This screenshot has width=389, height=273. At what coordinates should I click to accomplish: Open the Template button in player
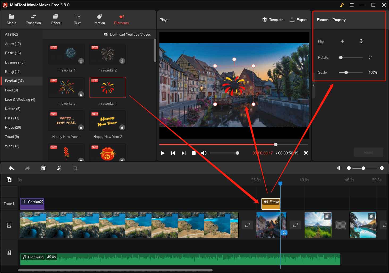coord(273,20)
